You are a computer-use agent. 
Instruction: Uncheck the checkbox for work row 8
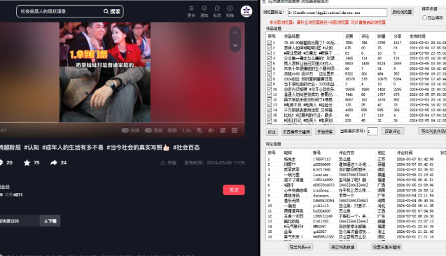[270, 79]
